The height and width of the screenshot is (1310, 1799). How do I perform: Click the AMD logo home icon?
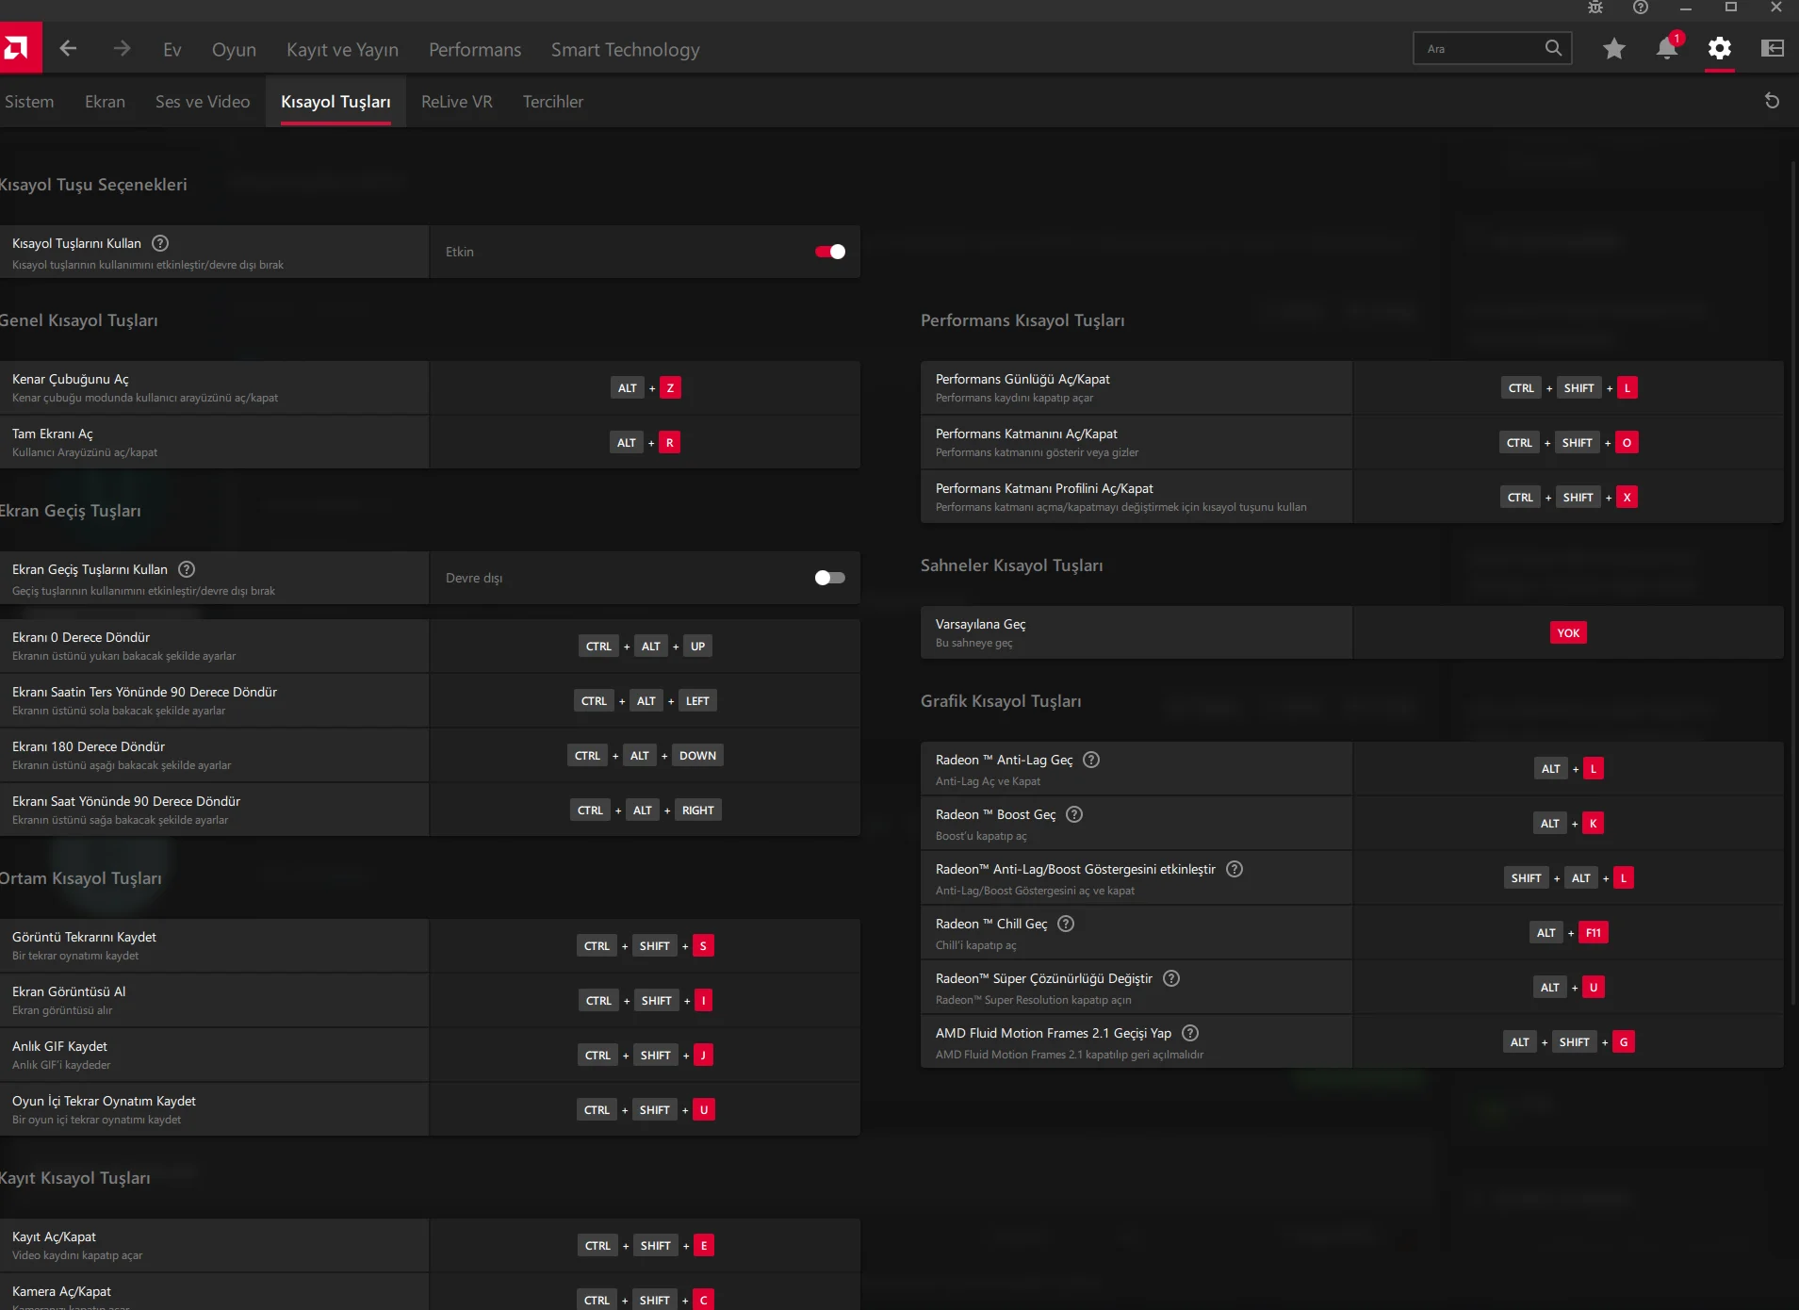coord(19,48)
